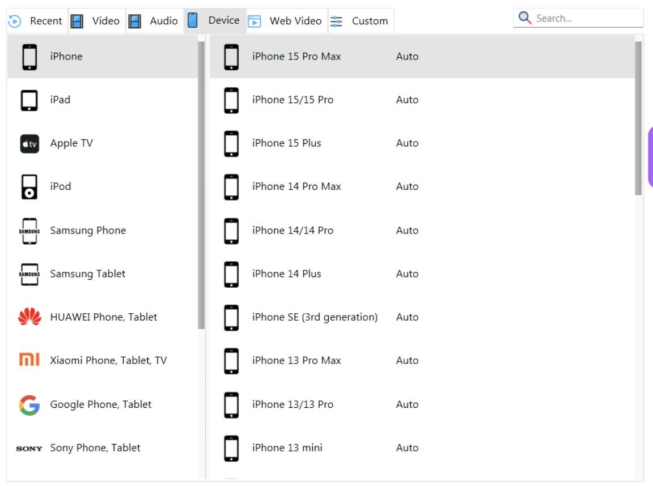
Task: Select iPhone category label
Action: point(66,56)
